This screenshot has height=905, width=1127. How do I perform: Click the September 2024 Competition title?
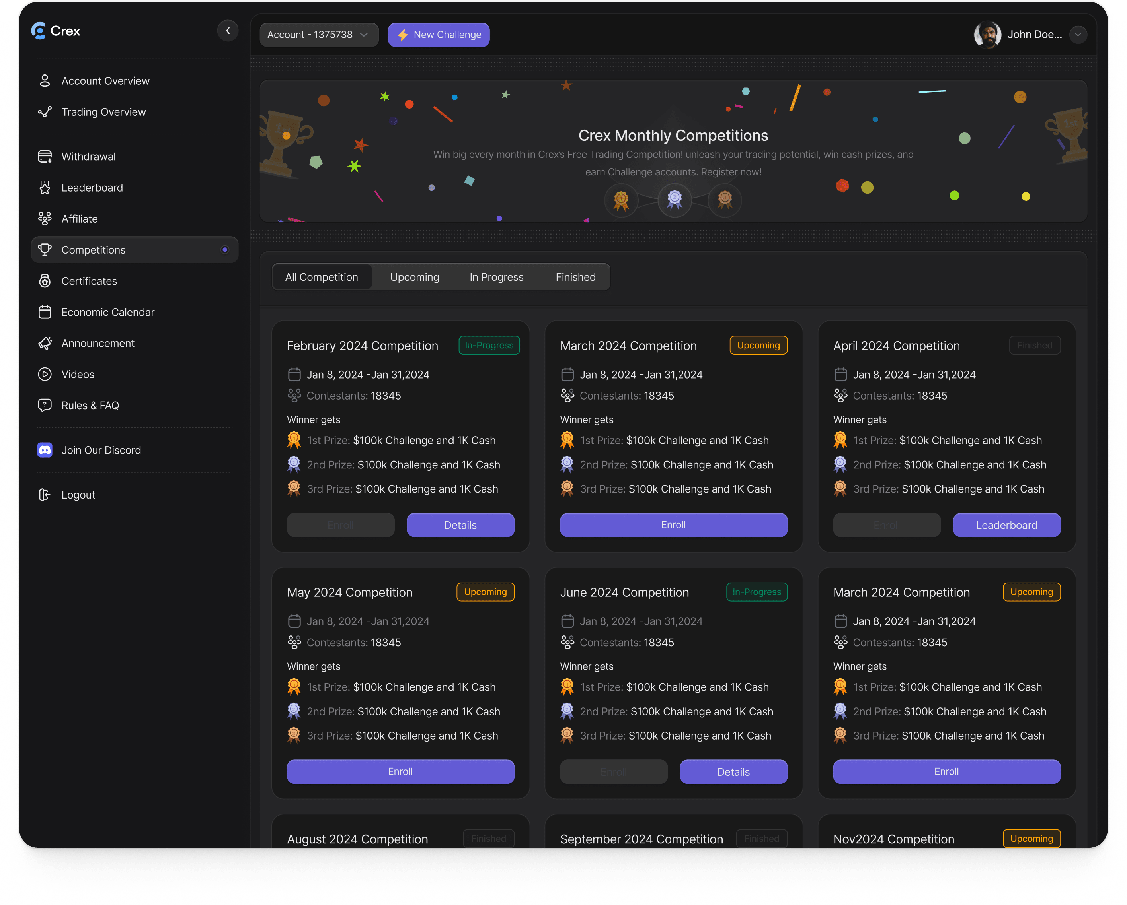coord(641,839)
